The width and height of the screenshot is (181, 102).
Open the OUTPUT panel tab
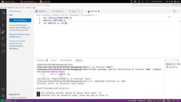pyautogui.click(x=54, y=60)
